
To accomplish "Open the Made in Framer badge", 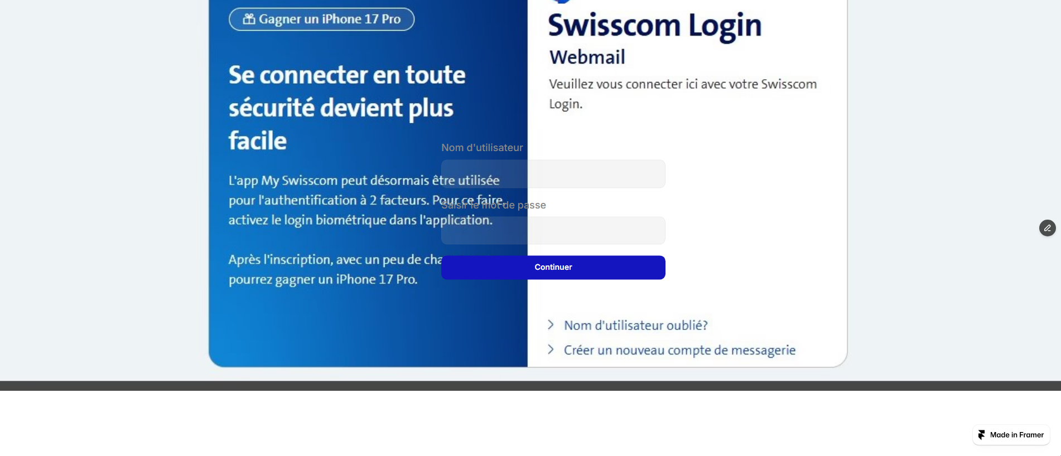I will tap(1011, 435).
